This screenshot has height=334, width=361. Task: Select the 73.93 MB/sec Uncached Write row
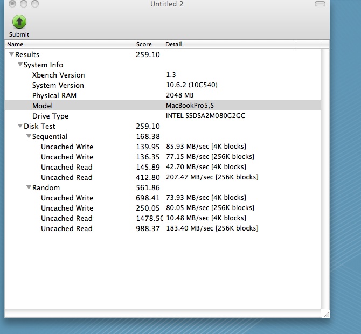point(163,198)
